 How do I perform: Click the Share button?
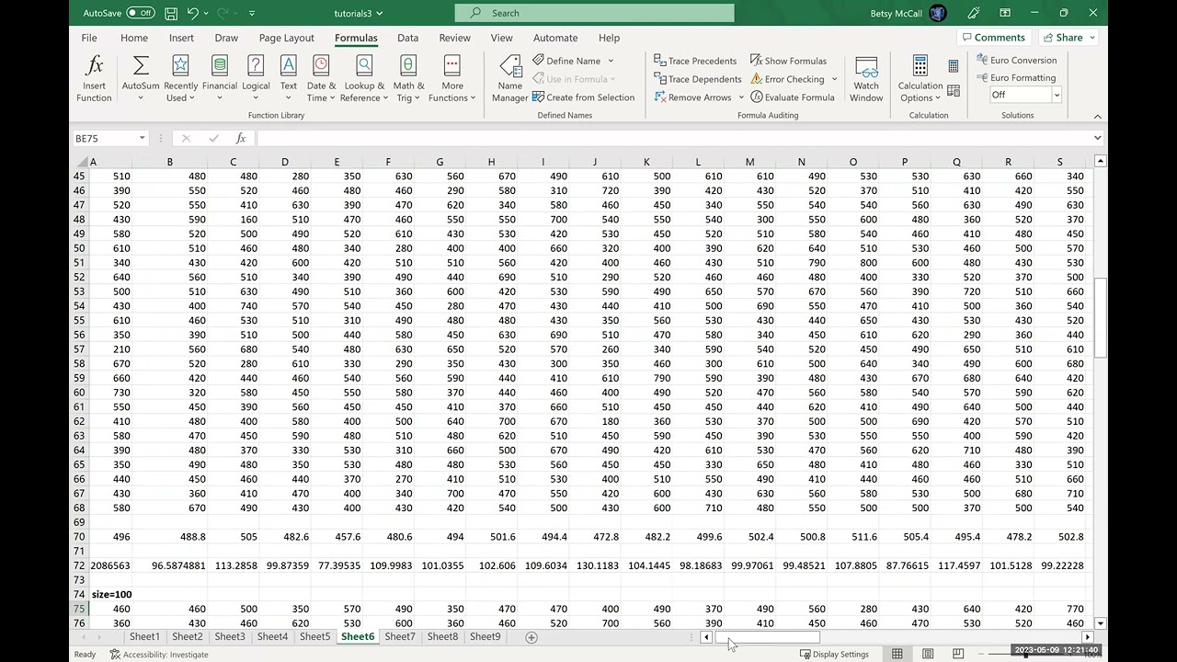tap(1068, 38)
